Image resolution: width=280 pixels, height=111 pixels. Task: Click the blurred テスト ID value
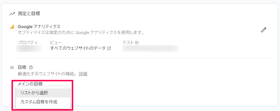coord(150,49)
